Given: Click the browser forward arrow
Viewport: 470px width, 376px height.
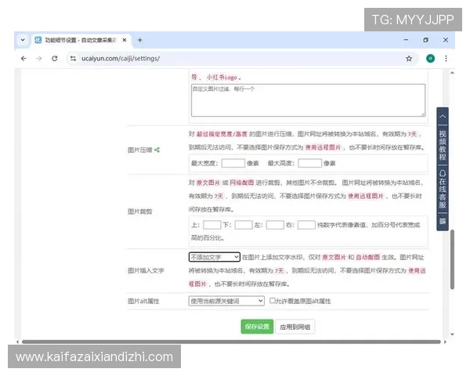Looking at the screenshot, I should point(39,59).
